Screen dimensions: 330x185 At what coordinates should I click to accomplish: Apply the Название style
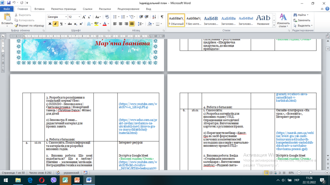pos(263,20)
